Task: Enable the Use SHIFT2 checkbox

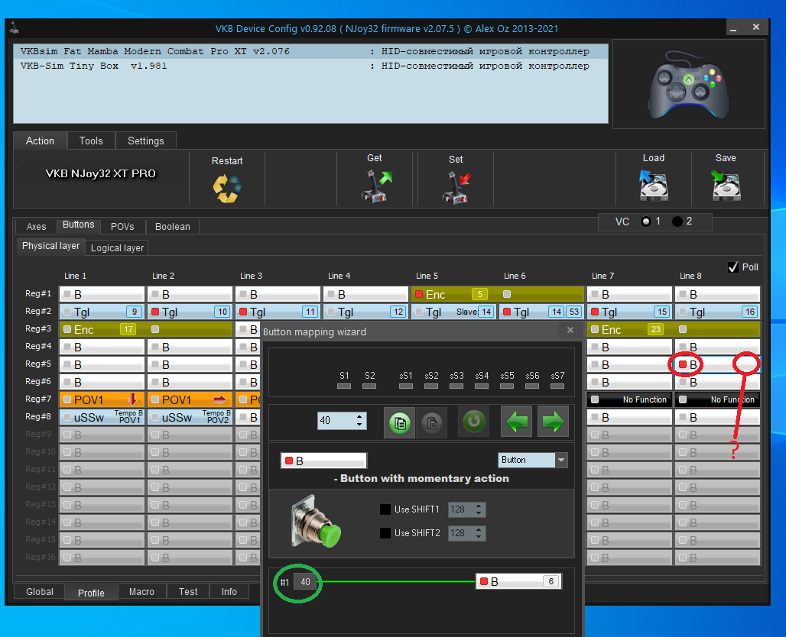Action: [385, 533]
